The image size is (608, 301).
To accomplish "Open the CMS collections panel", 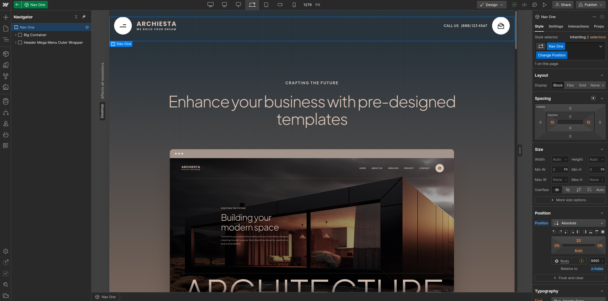I will click(6, 101).
